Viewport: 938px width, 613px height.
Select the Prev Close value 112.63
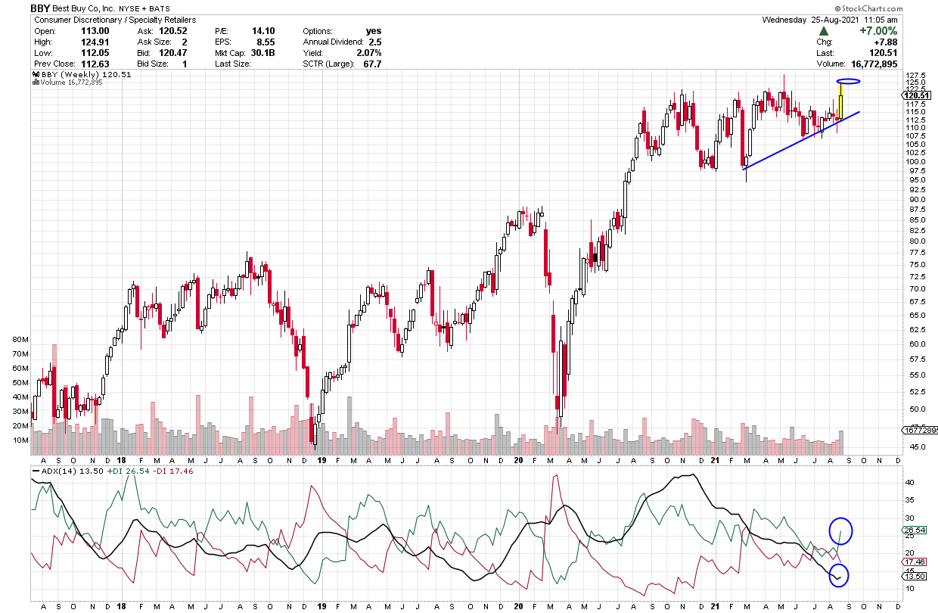click(96, 65)
